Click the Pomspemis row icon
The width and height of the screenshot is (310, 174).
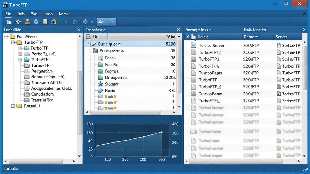pos(95,51)
